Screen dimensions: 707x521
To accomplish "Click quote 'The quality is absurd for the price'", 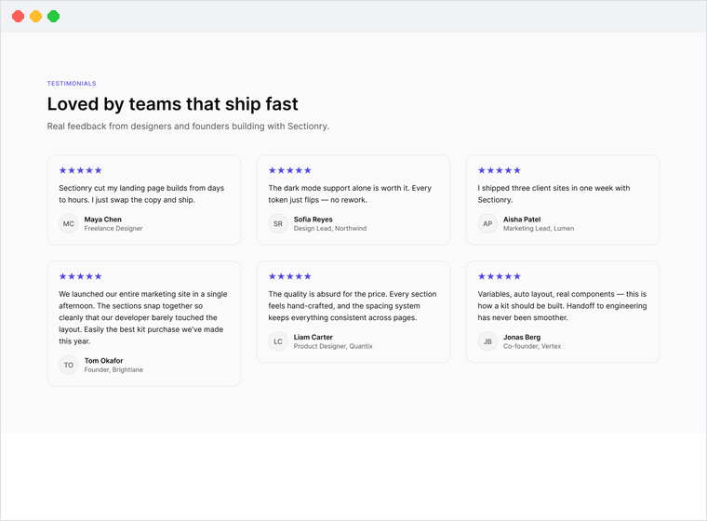I will [x=353, y=306].
